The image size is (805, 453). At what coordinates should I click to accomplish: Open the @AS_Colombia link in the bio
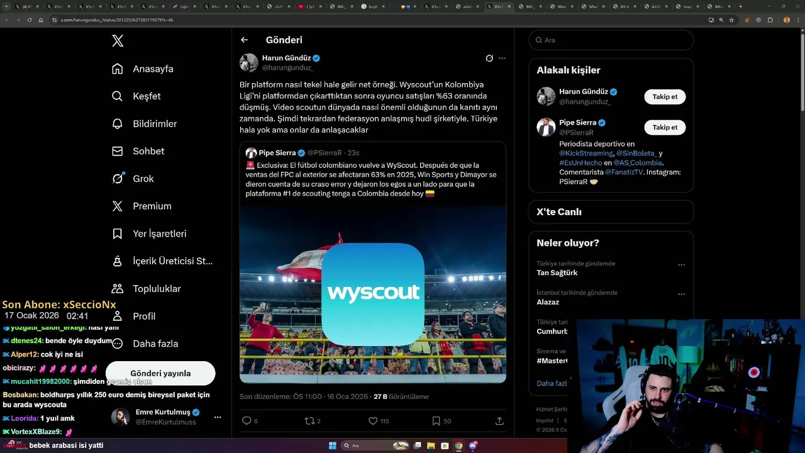pyautogui.click(x=638, y=163)
